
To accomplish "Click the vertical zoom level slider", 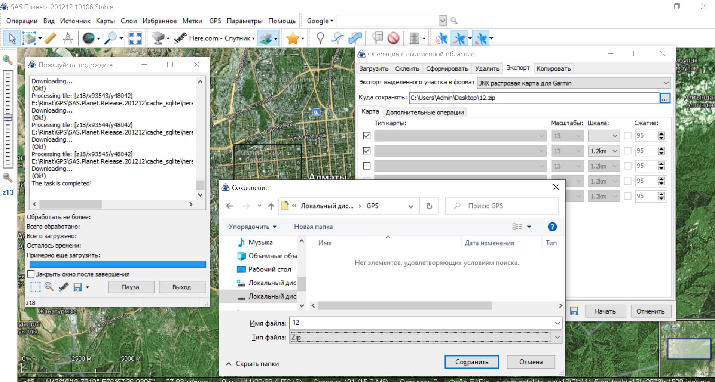I will tap(8, 118).
